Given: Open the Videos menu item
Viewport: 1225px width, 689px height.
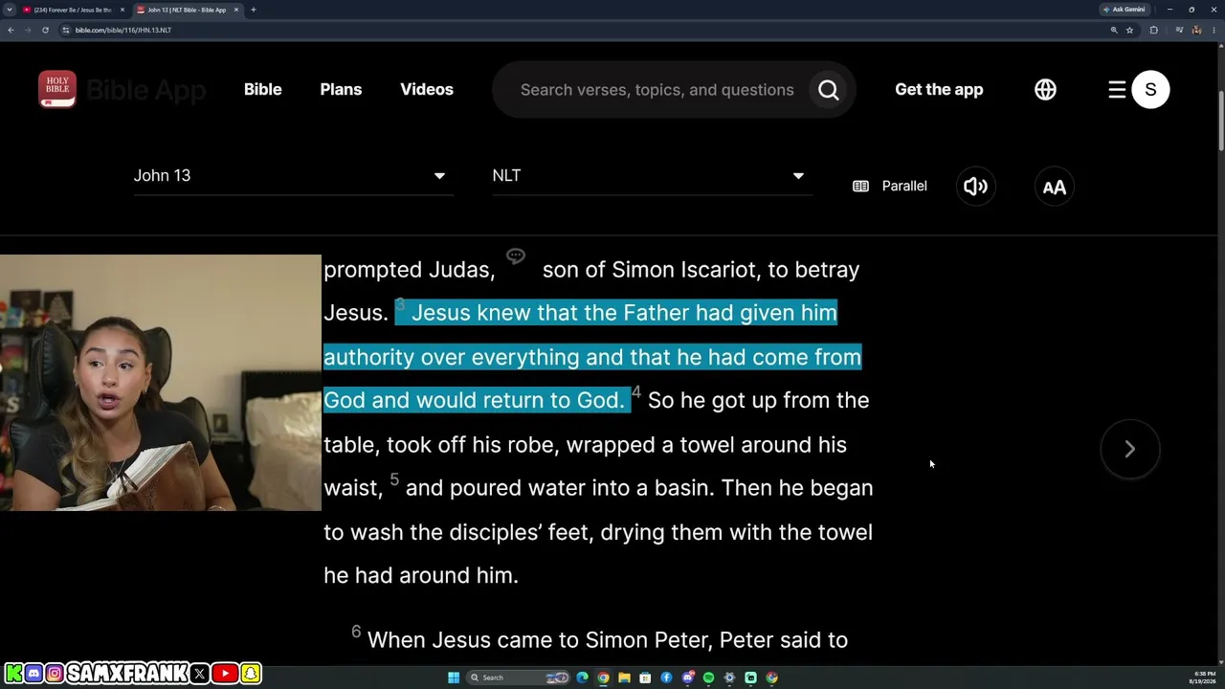Looking at the screenshot, I should click(x=427, y=89).
